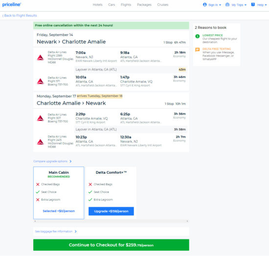Select the Main Cabin fare card

click(59, 193)
